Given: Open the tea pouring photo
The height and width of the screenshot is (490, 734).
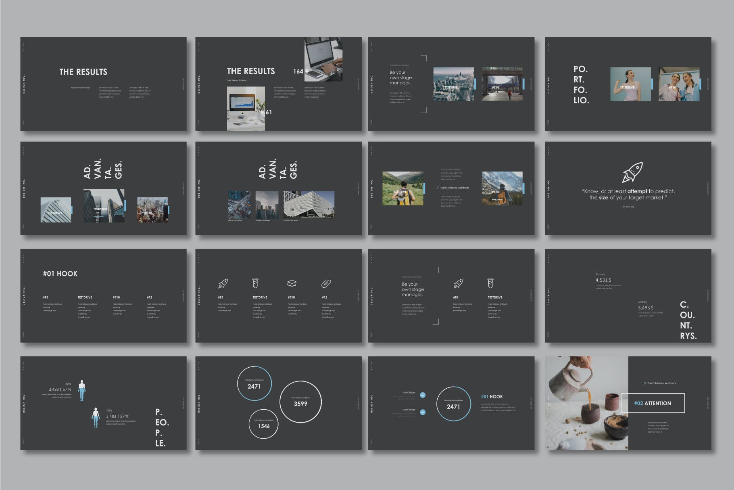Looking at the screenshot, I should click(x=586, y=403).
